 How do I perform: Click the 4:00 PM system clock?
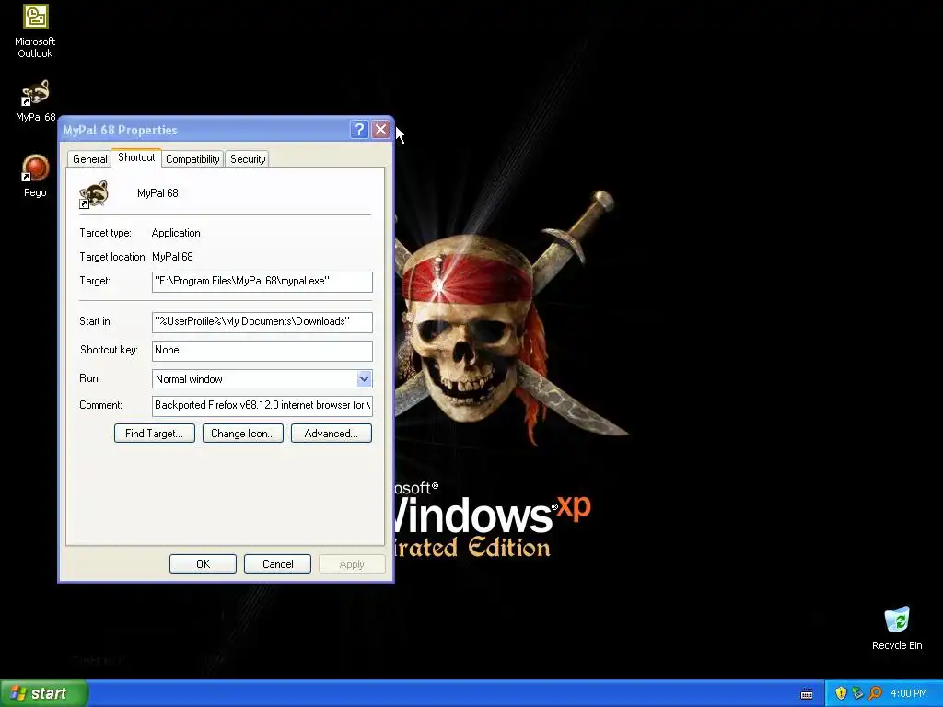pyautogui.click(x=909, y=693)
